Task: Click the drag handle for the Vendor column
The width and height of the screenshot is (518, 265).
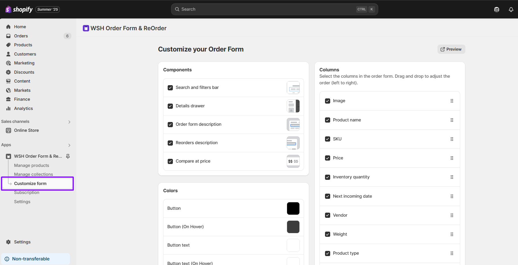Action: [452, 215]
